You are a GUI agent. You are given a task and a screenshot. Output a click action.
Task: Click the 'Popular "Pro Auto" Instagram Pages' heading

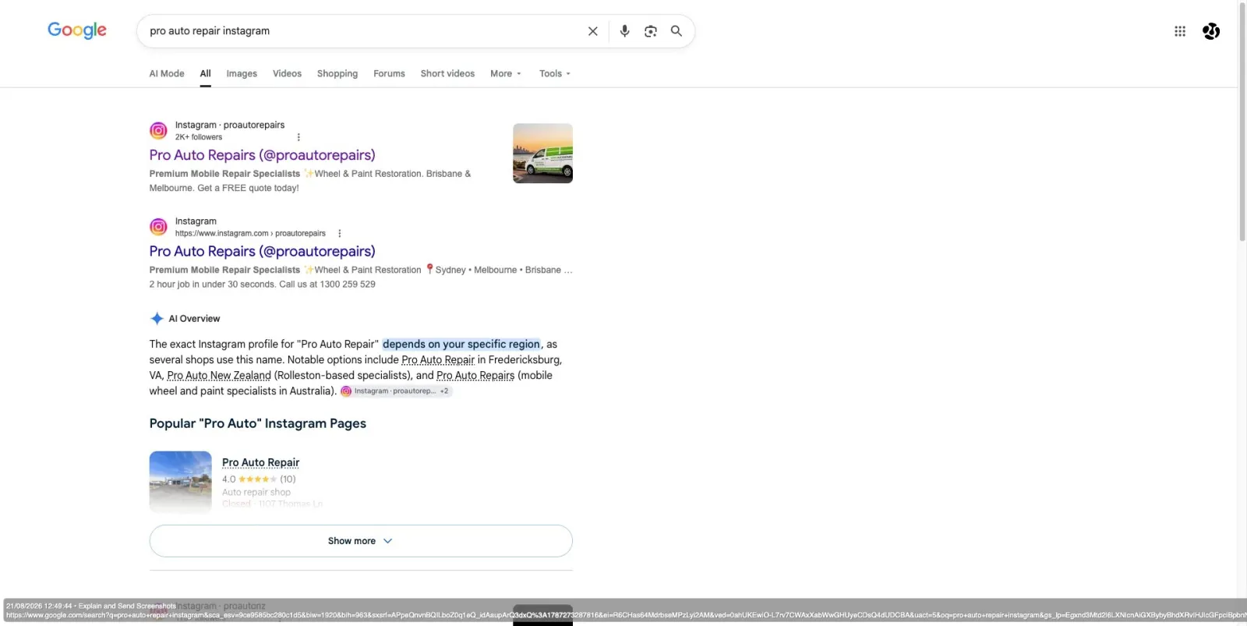258,423
